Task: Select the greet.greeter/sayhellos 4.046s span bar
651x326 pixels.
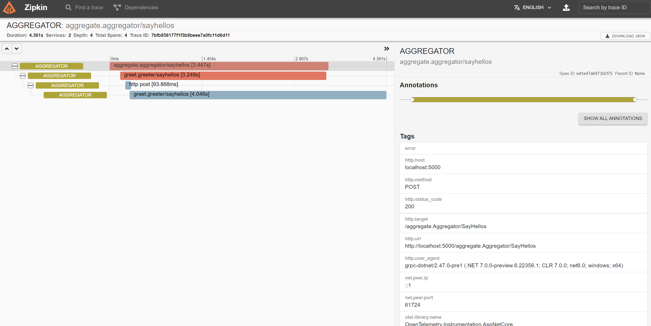Action: pyautogui.click(x=257, y=95)
